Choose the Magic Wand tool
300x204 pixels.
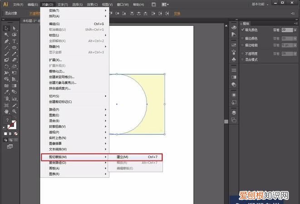coord(6,34)
